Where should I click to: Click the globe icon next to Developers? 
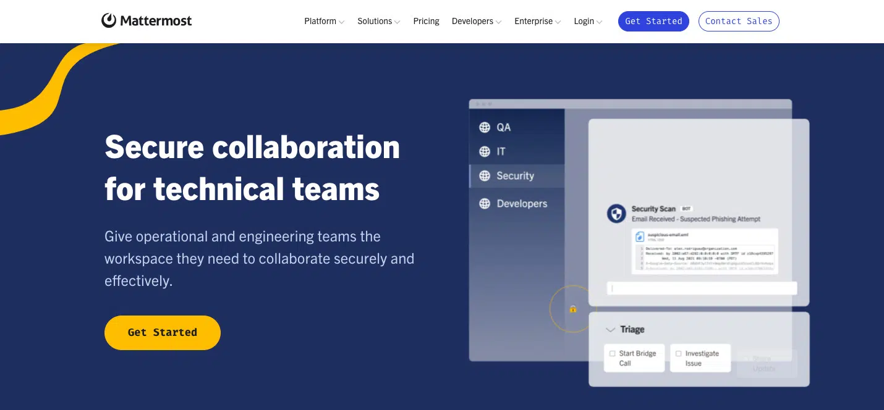(x=485, y=204)
